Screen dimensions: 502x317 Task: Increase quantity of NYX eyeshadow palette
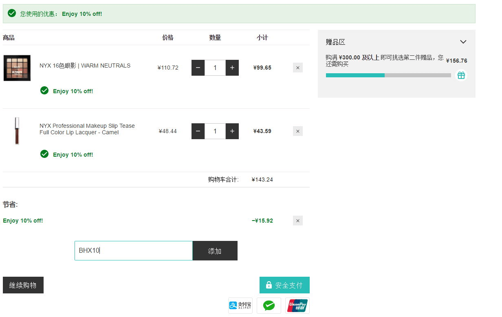(x=232, y=68)
